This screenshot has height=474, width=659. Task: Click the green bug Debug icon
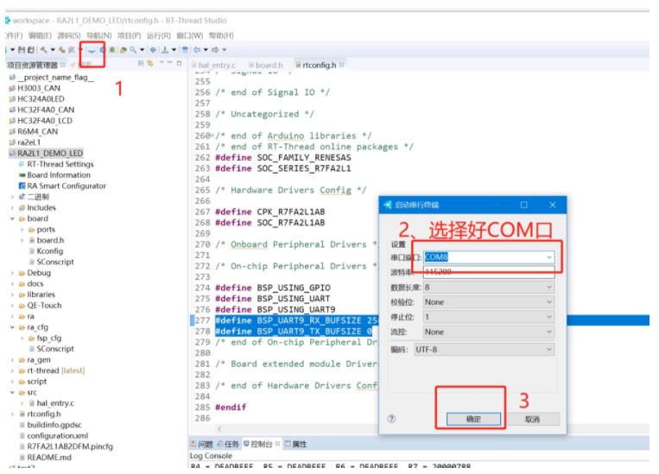(x=112, y=50)
